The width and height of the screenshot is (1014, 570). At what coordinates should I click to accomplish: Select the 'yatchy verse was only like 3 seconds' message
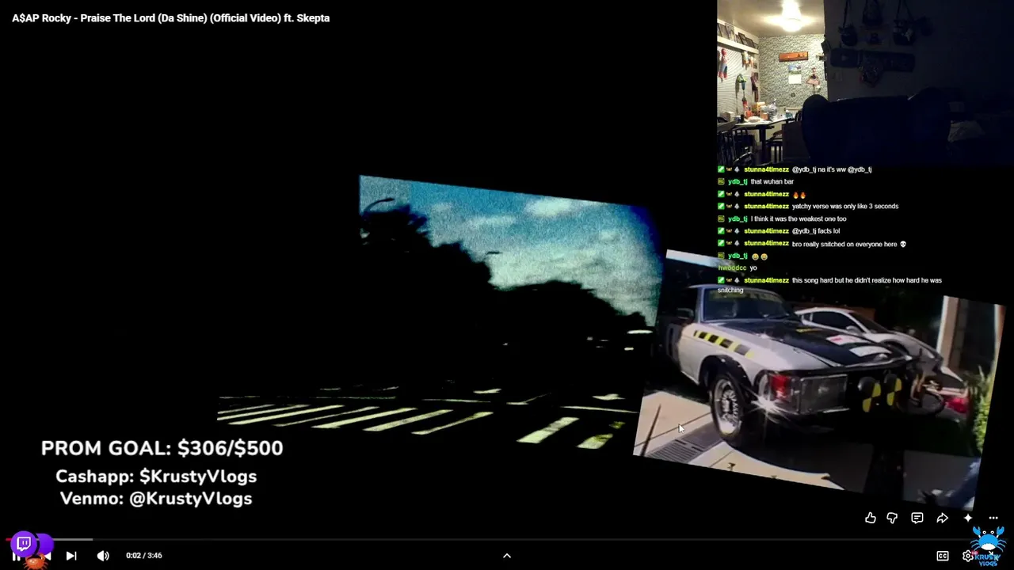pyautogui.click(x=845, y=206)
